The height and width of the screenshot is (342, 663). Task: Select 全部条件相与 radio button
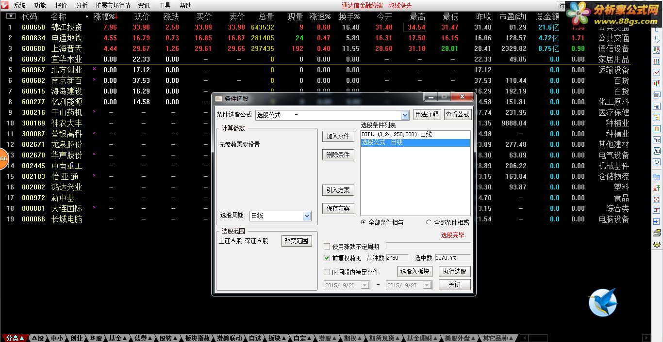click(364, 222)
